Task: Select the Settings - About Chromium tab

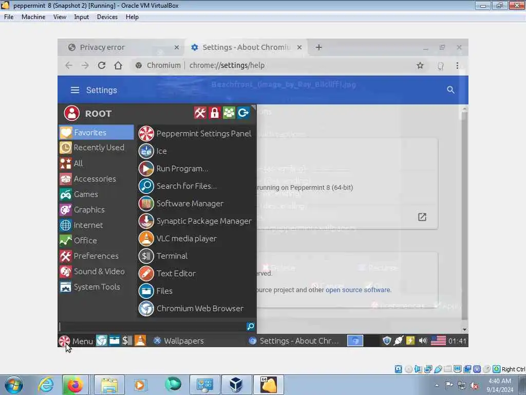Action: [246, 47]
